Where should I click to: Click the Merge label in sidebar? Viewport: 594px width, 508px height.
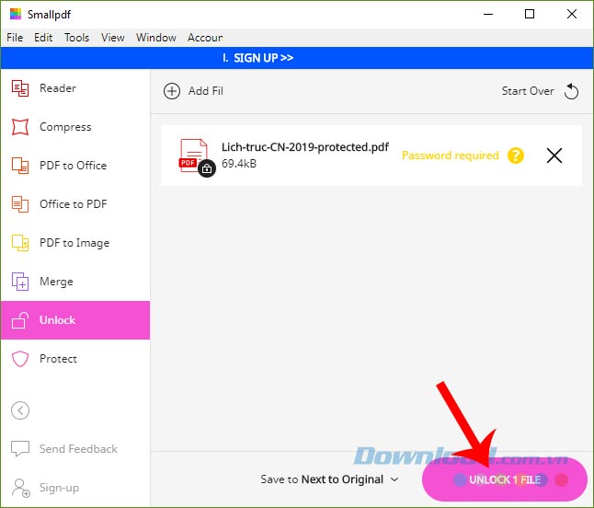point(56,282)
